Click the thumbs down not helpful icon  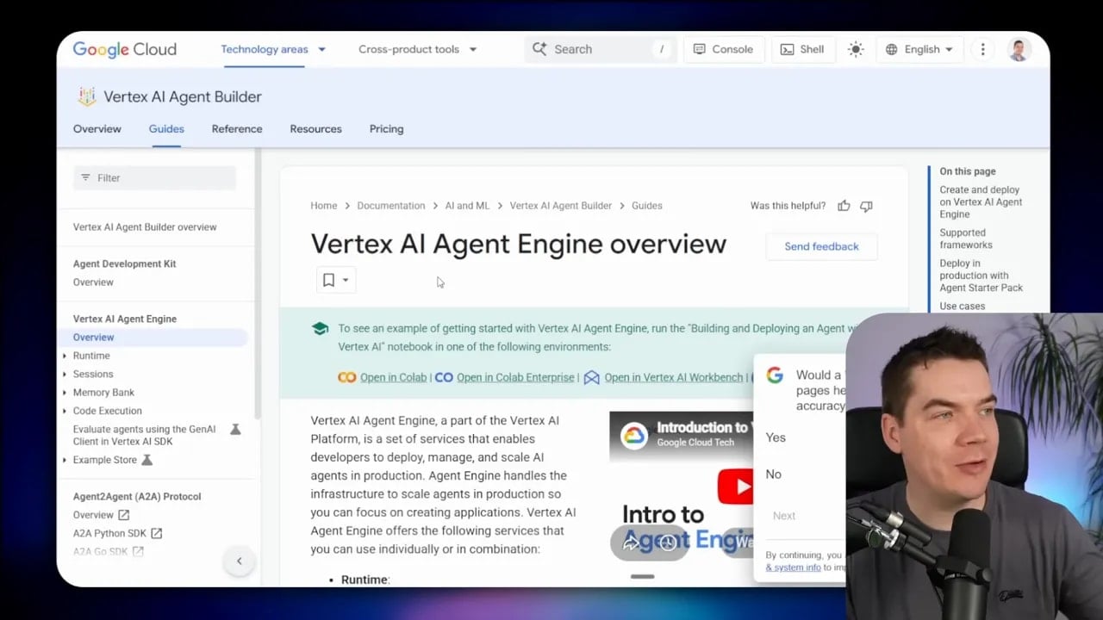click(866, 206)
